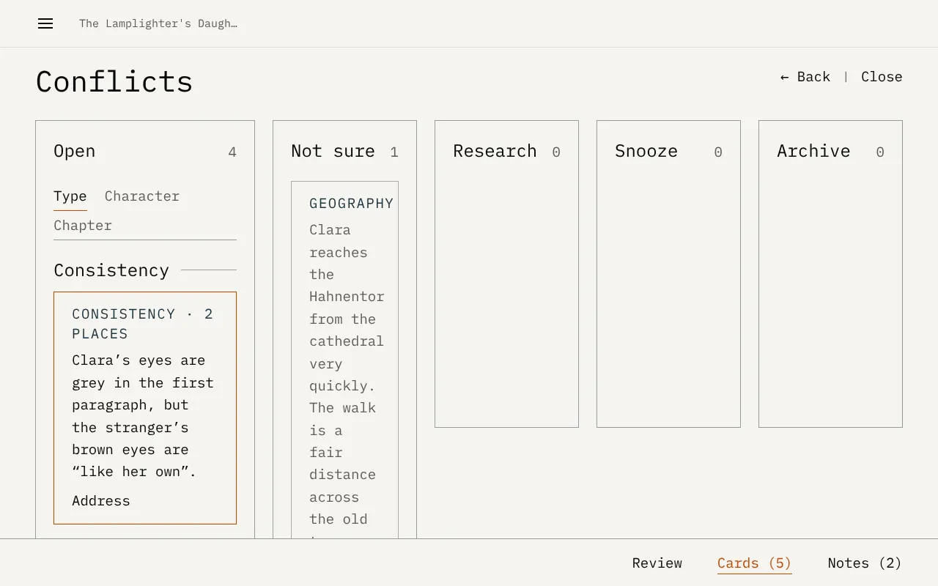Go back using the Back link
The height and width of the screenshot is (586, 938).
(x=805, y=77)
